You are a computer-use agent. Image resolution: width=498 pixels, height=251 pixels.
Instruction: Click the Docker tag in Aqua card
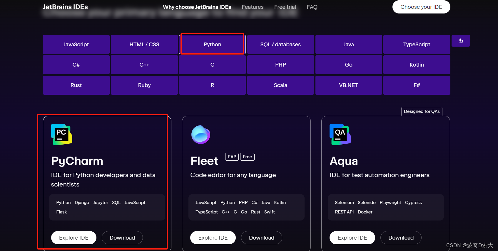pyautogui.click(x=365, y=212)
